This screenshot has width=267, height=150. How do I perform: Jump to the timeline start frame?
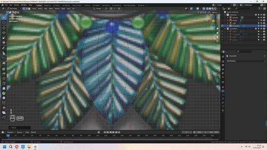[x=105, y=132]
